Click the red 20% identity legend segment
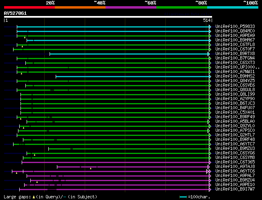 tap(29, 7)
